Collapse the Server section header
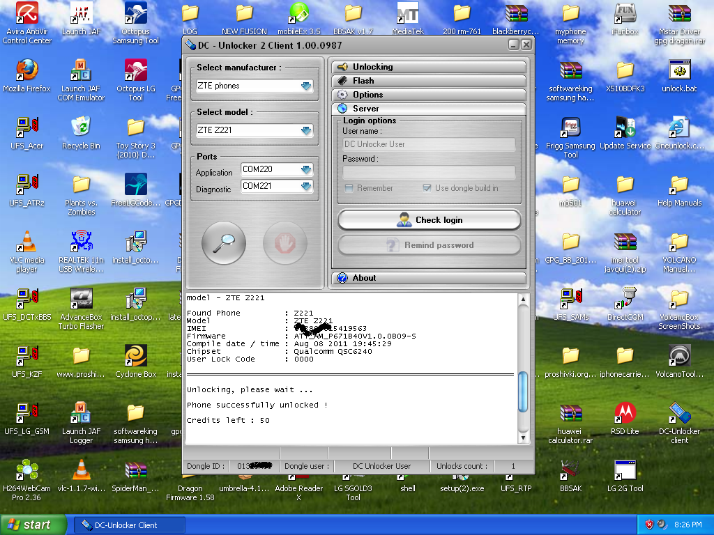This screenshot has height=535, width=714. pyautogui.click(x=429, y=109)
